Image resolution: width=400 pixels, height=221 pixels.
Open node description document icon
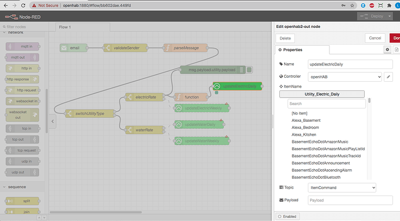click(397, 49)
